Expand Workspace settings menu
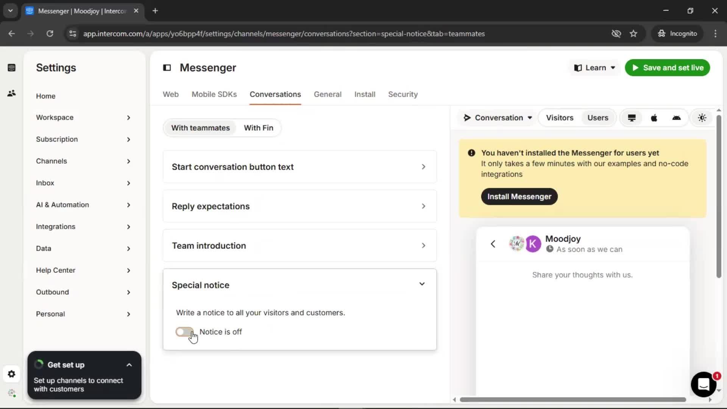Image resolution: width=727 pixels, height=409 pixels. coord(83,118)
